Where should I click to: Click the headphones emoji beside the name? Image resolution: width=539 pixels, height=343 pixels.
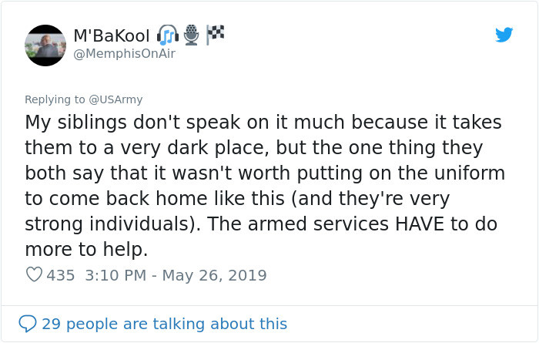click(x=167, y=35)
